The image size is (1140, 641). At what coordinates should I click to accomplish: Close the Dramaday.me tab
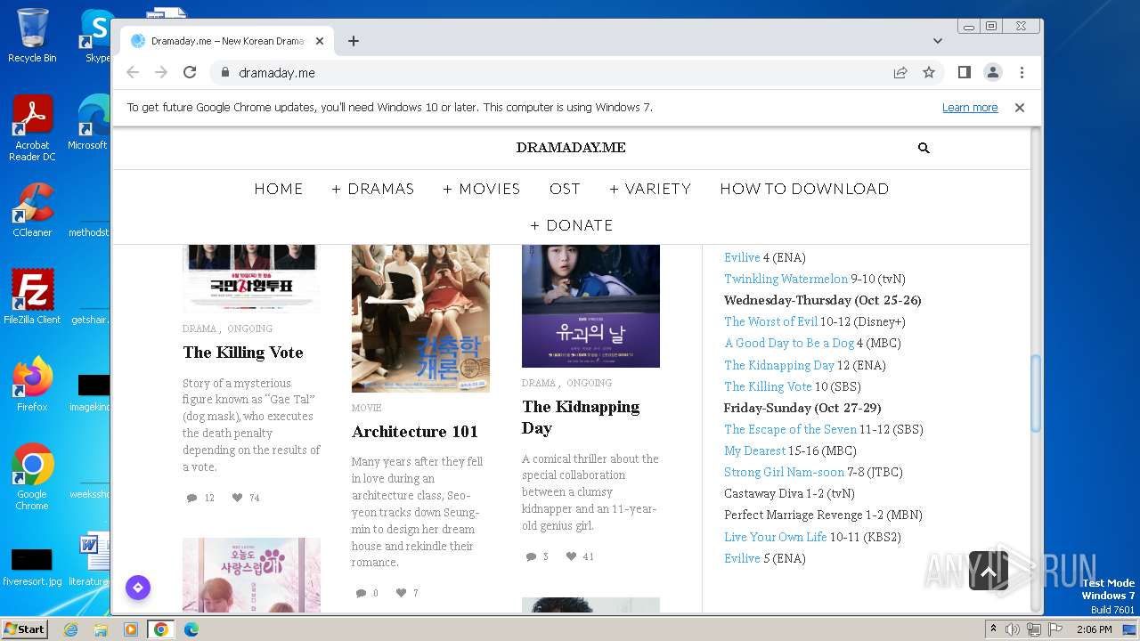(x=320, y=41)
